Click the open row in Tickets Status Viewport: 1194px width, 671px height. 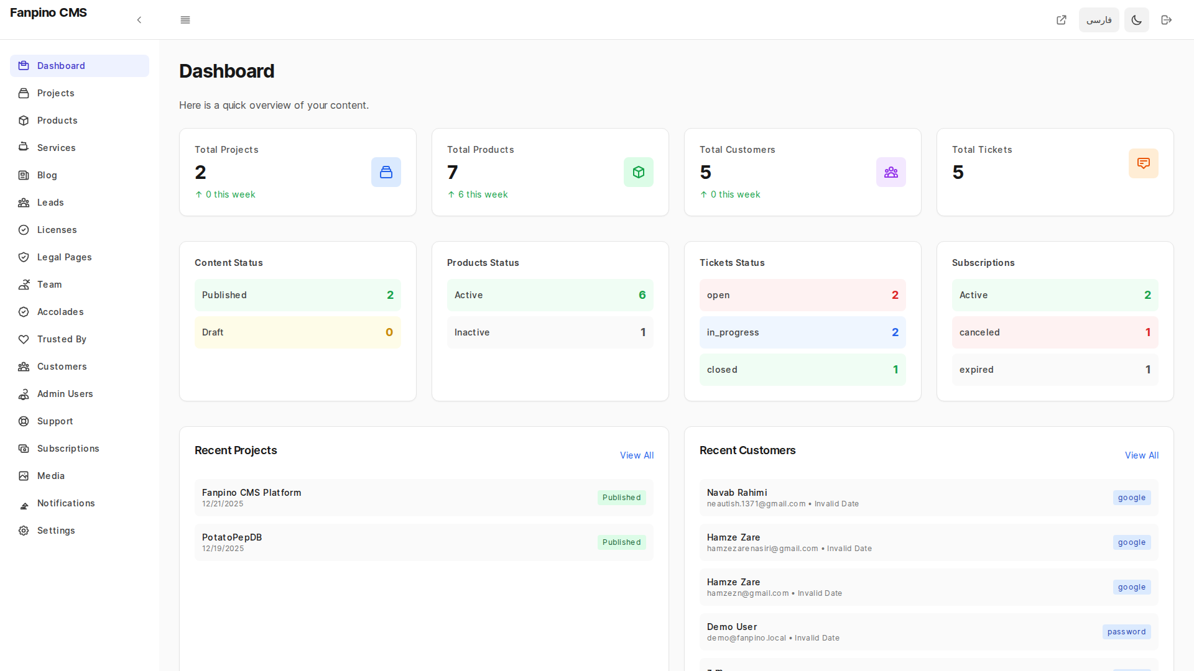tap(803, 295)
